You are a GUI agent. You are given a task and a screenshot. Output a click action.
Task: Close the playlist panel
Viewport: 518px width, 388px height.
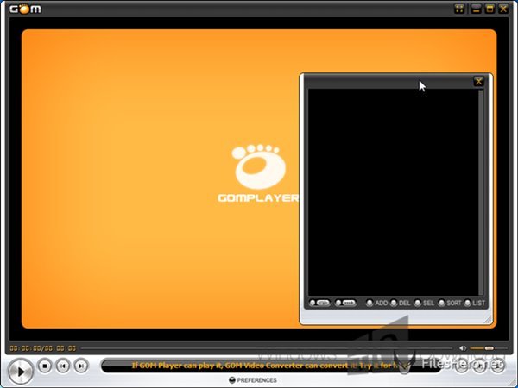(x=478, y=81)
